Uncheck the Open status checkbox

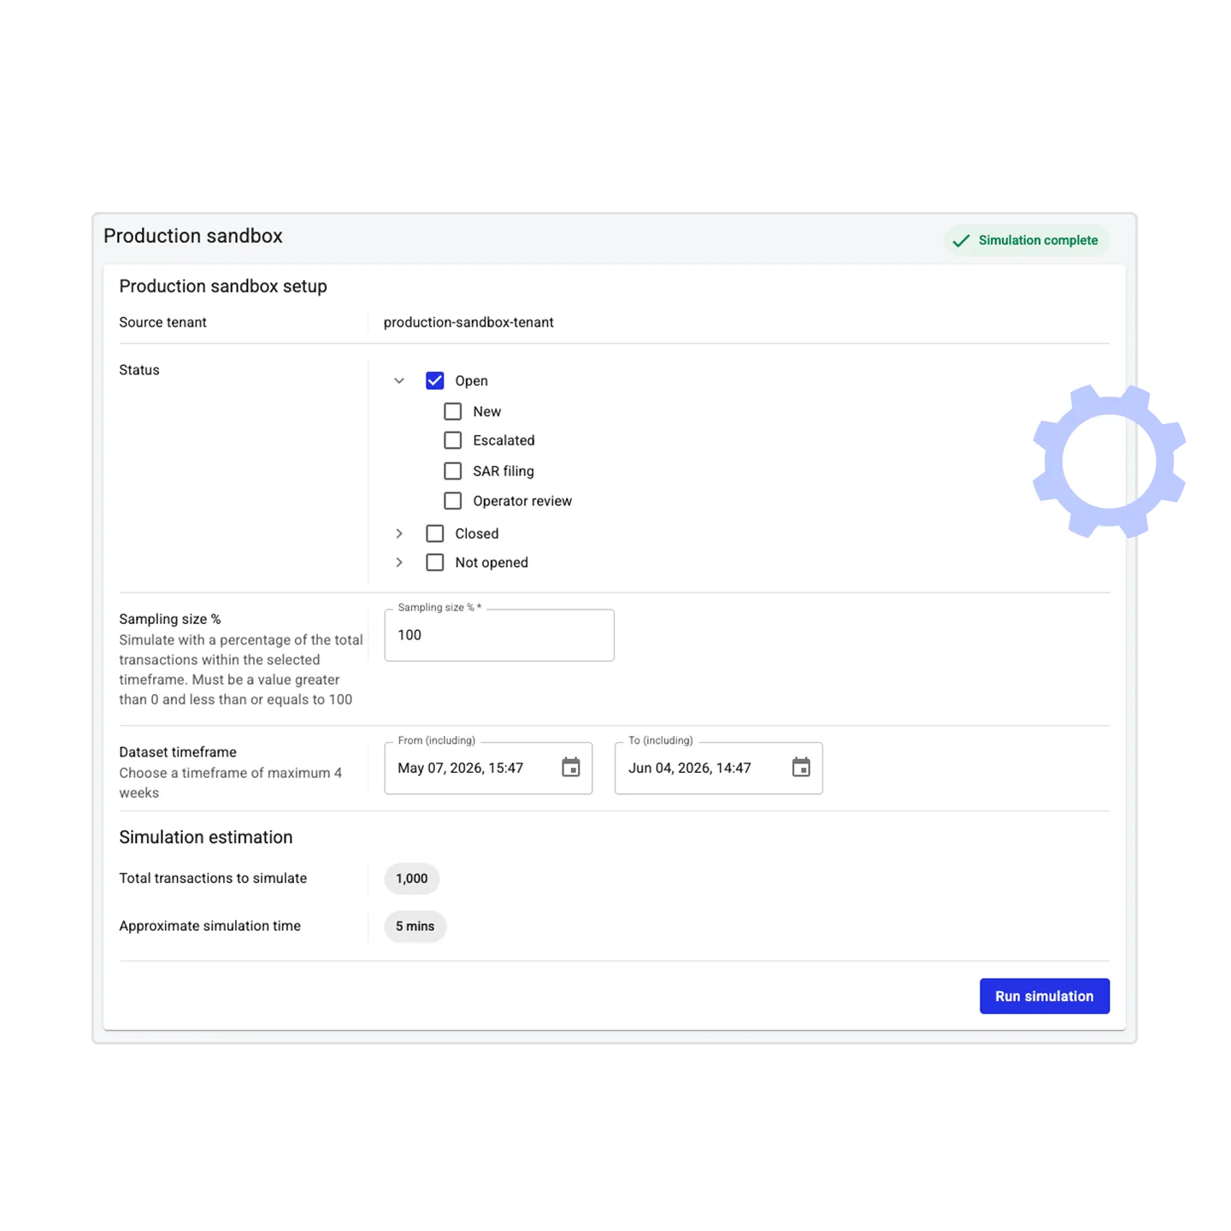coord(435,381)
